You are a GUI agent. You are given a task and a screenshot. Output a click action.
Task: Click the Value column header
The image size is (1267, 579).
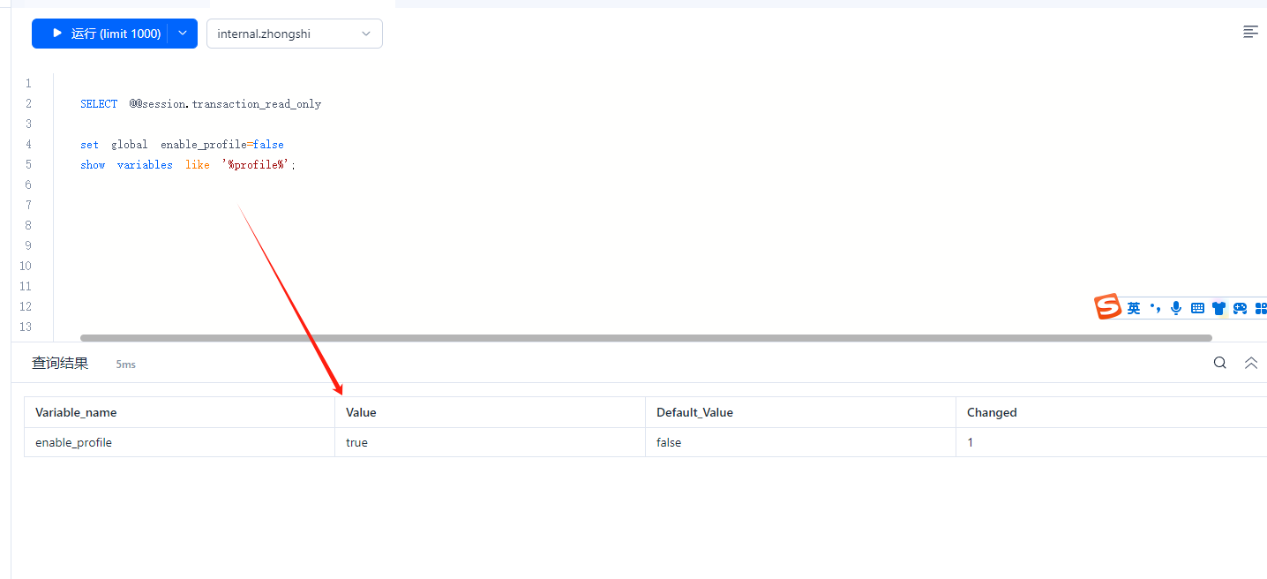pos(361,412)
